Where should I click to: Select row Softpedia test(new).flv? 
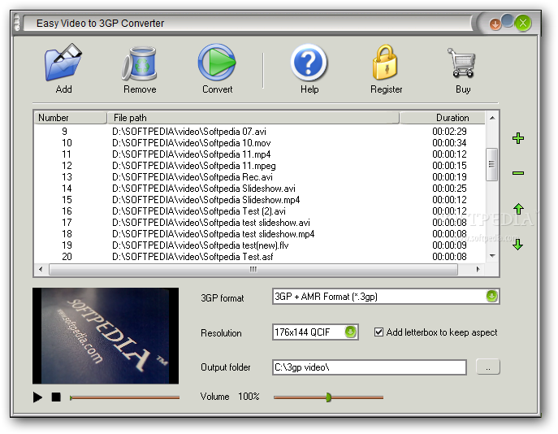pos(260,245)
